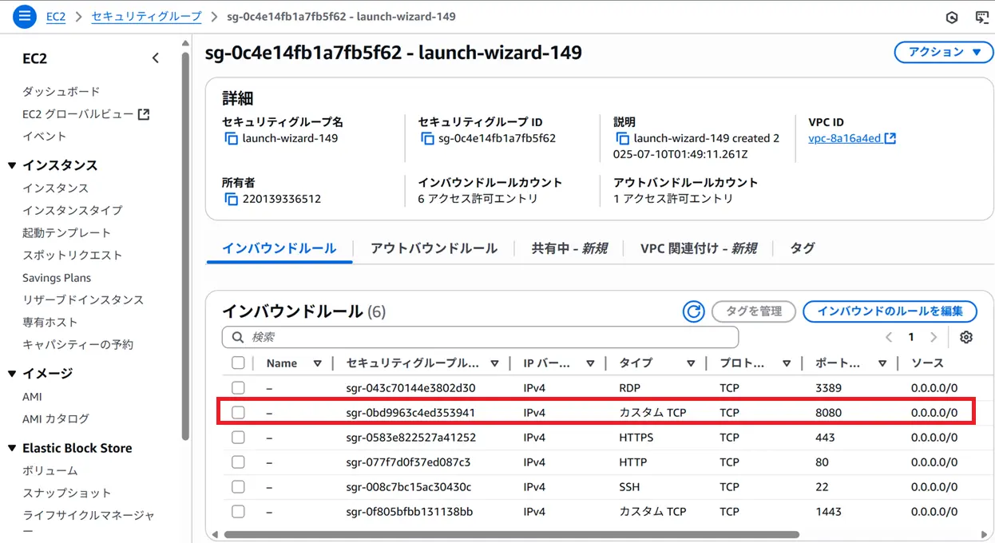The height and width of the screenshot is (543, 995).
Task: Go to next page of inbound rules
Action: coord(934,337)
